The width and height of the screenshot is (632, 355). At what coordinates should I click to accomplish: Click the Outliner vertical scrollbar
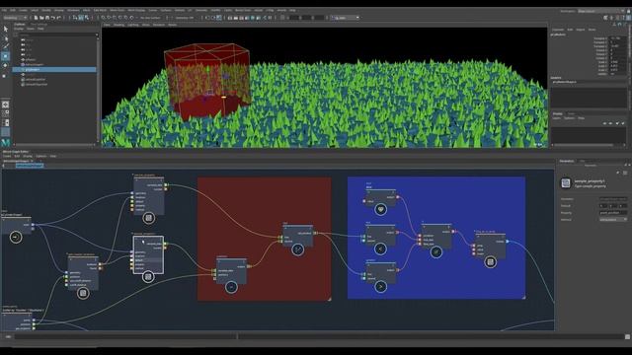click(x=97, y=90)
